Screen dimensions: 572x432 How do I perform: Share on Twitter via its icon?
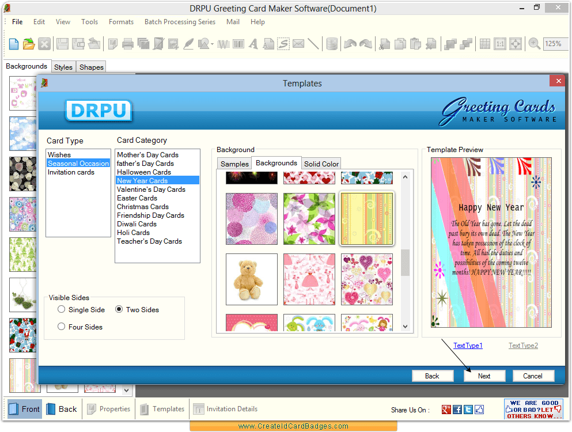pos(468,410)
